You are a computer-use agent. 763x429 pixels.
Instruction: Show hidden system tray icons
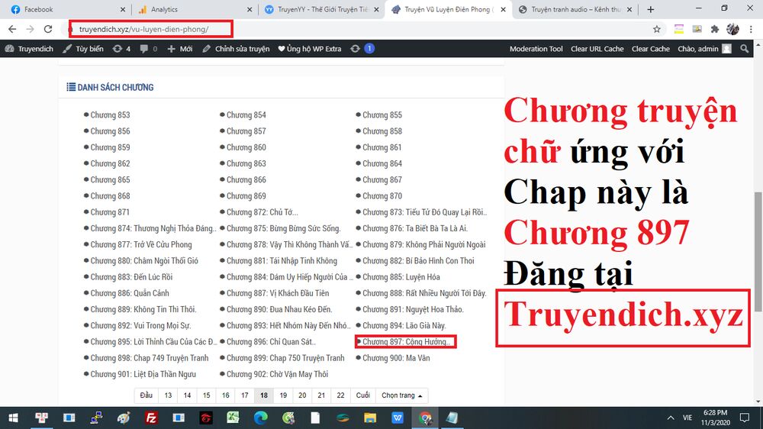tap(670, 418)
